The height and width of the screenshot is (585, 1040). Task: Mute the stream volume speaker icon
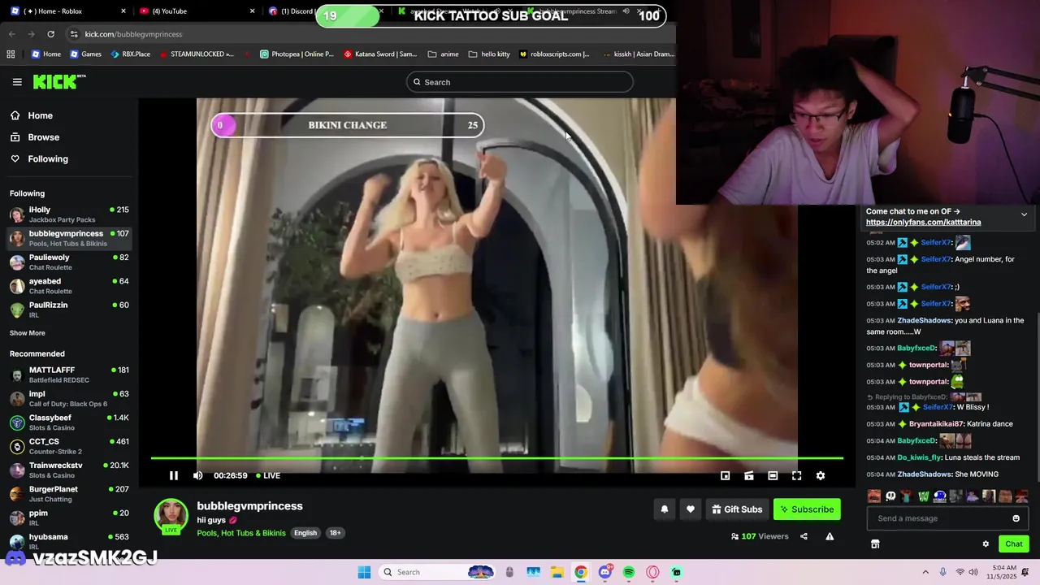click(x=198, y=475)
